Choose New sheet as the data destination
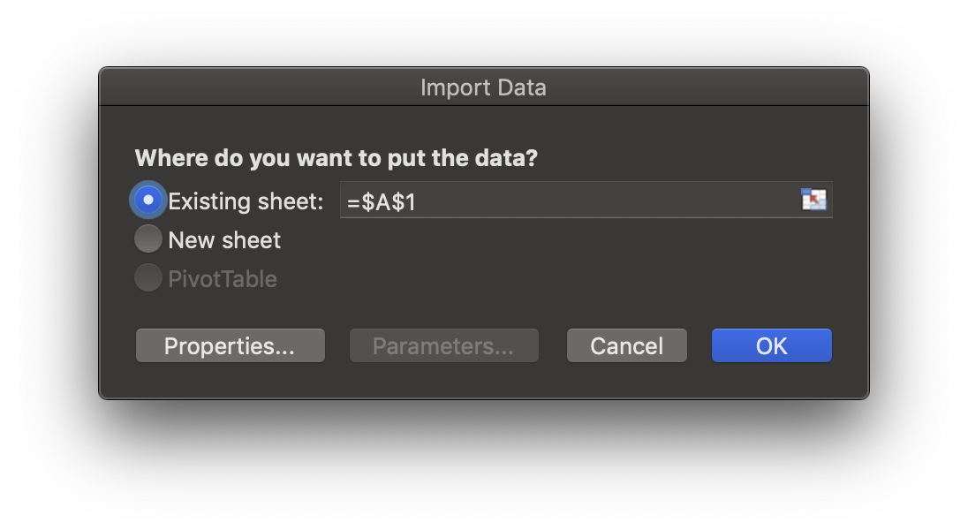This screenshot has height=530, width=968. 148,238
